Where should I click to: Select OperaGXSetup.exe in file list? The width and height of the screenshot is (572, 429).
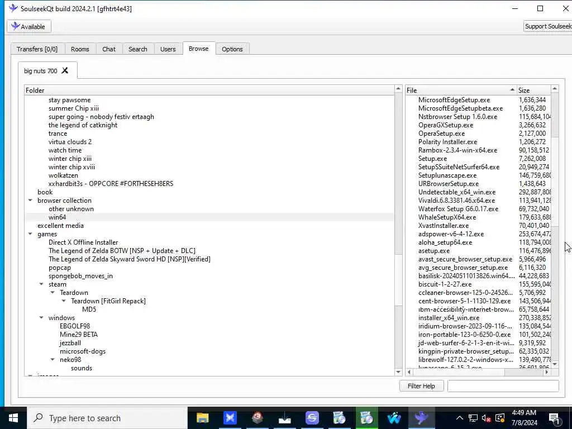click(x=446, y=125)
